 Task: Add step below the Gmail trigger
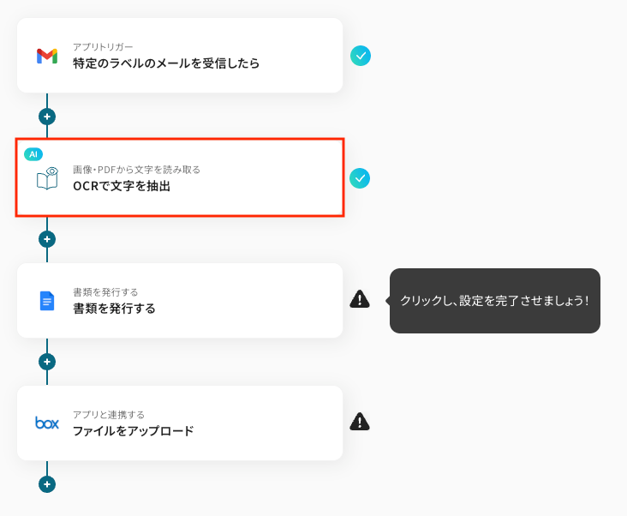(x=47, y=117)
